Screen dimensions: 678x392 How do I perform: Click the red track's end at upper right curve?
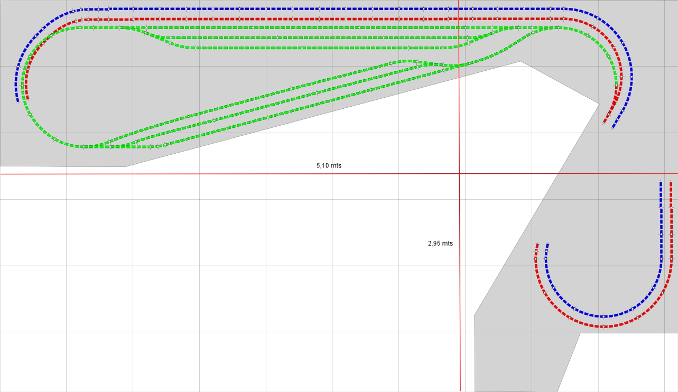(x=606, y=123)
